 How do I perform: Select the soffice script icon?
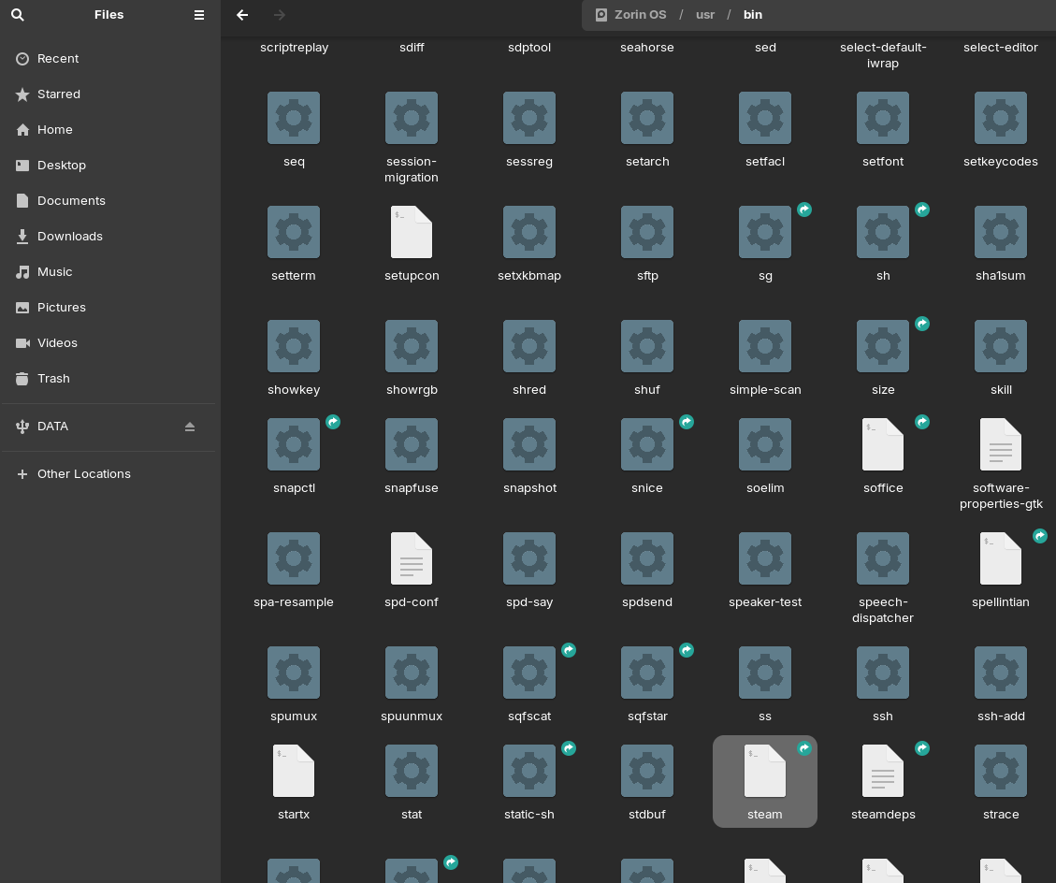pos(883,445)
